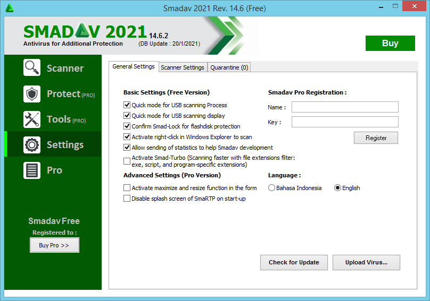Open the Protect (PRO) section label
The image size is (430, 301).
tap(71, 94)
